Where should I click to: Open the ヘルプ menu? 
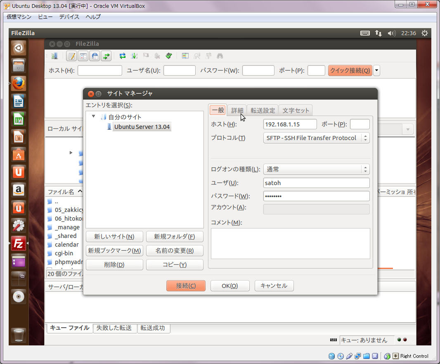coord(93,17)
